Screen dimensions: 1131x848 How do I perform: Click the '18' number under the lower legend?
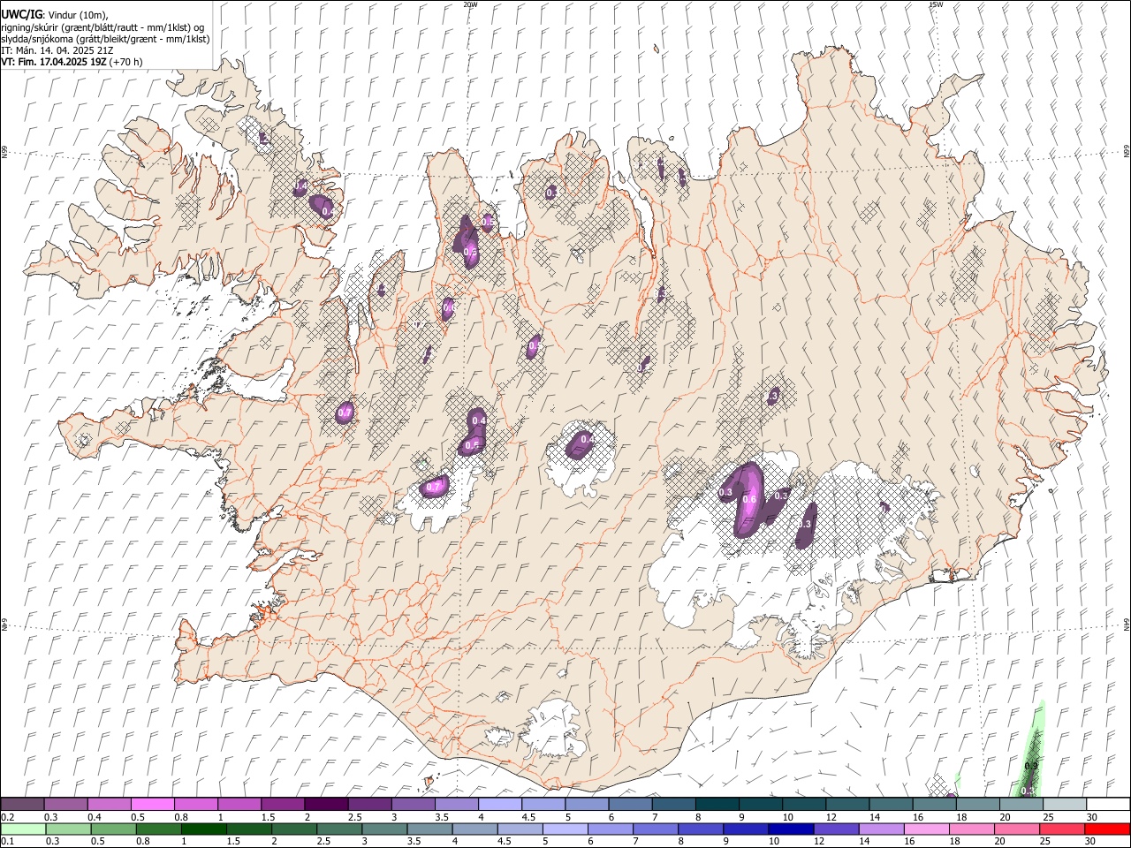955,843
